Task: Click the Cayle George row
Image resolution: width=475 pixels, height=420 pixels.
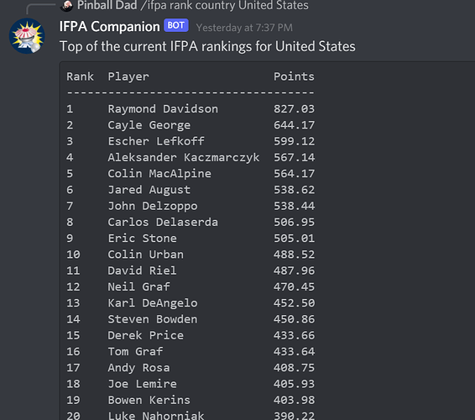Action: [x=191, y=125]
